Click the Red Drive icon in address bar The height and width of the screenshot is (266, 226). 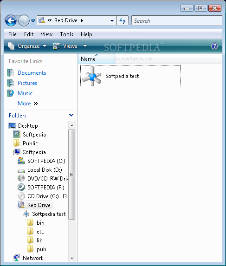(x=42, y=20)
